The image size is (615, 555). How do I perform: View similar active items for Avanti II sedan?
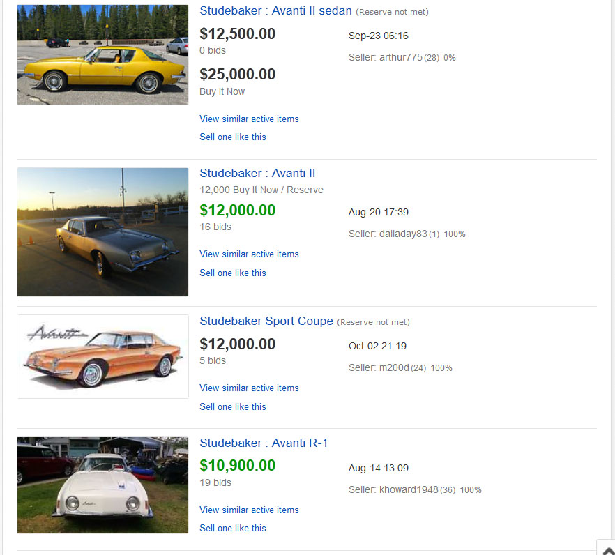pos(249,119)
